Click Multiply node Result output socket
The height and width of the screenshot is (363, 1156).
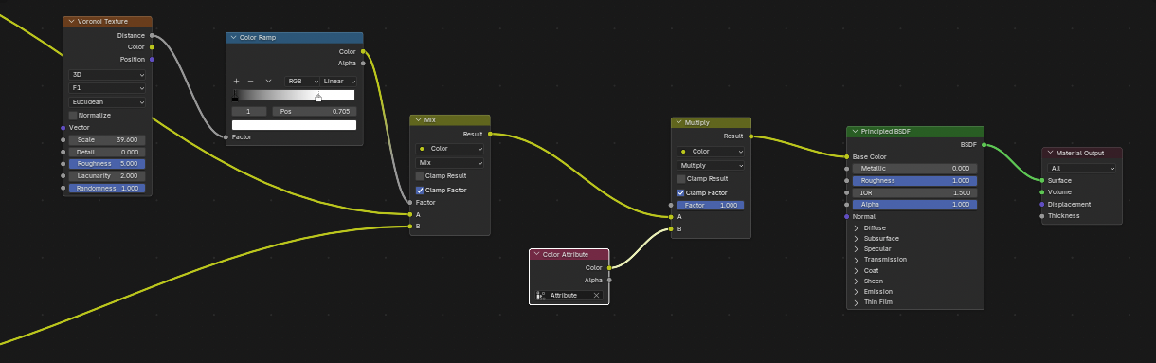[751, 136]
